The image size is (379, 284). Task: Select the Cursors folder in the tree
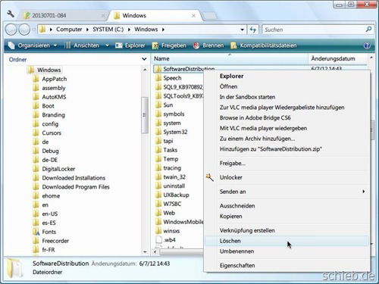[47, 133]
